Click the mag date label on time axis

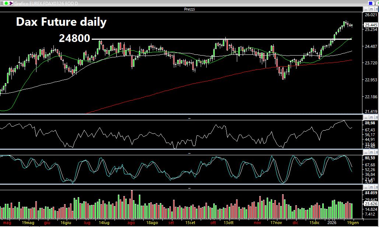click(7, 223)
